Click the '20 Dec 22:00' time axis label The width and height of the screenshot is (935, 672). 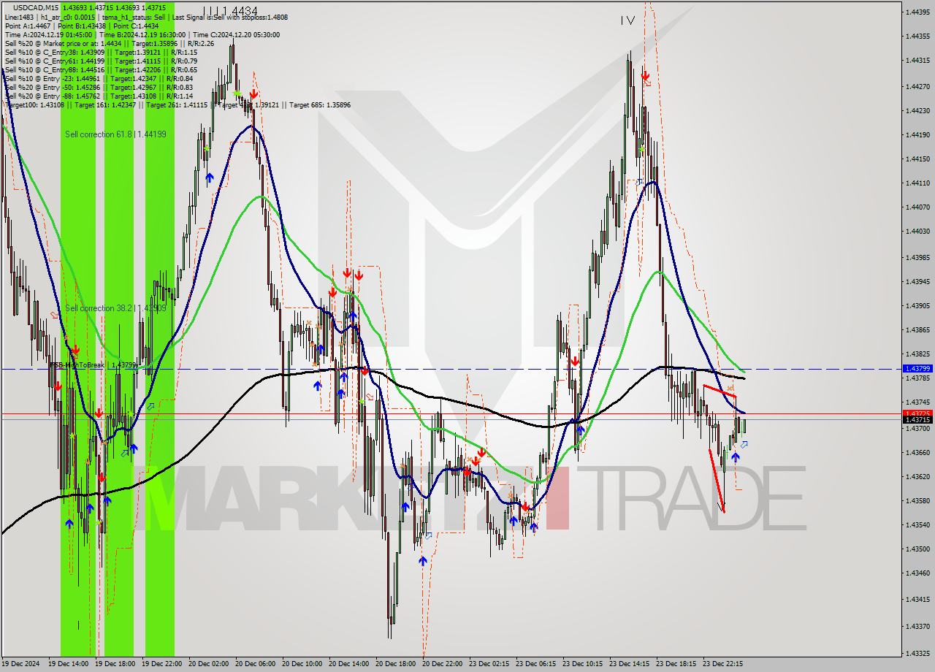pos(443,664)
